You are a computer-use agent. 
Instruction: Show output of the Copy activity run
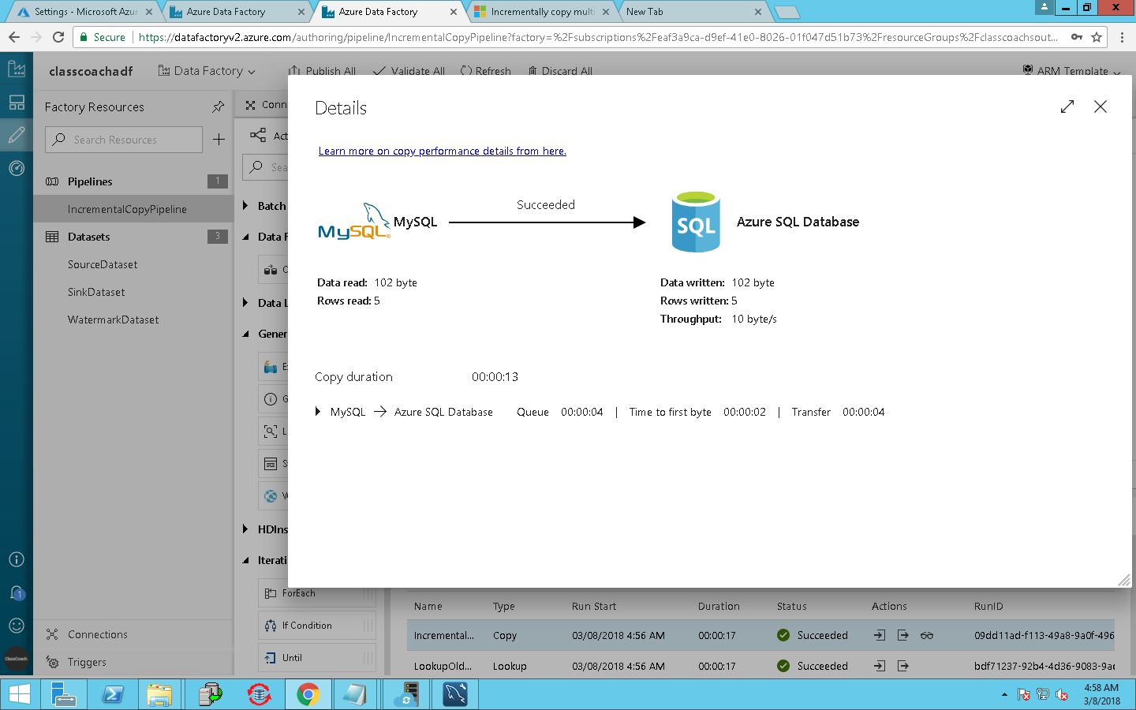903,635
